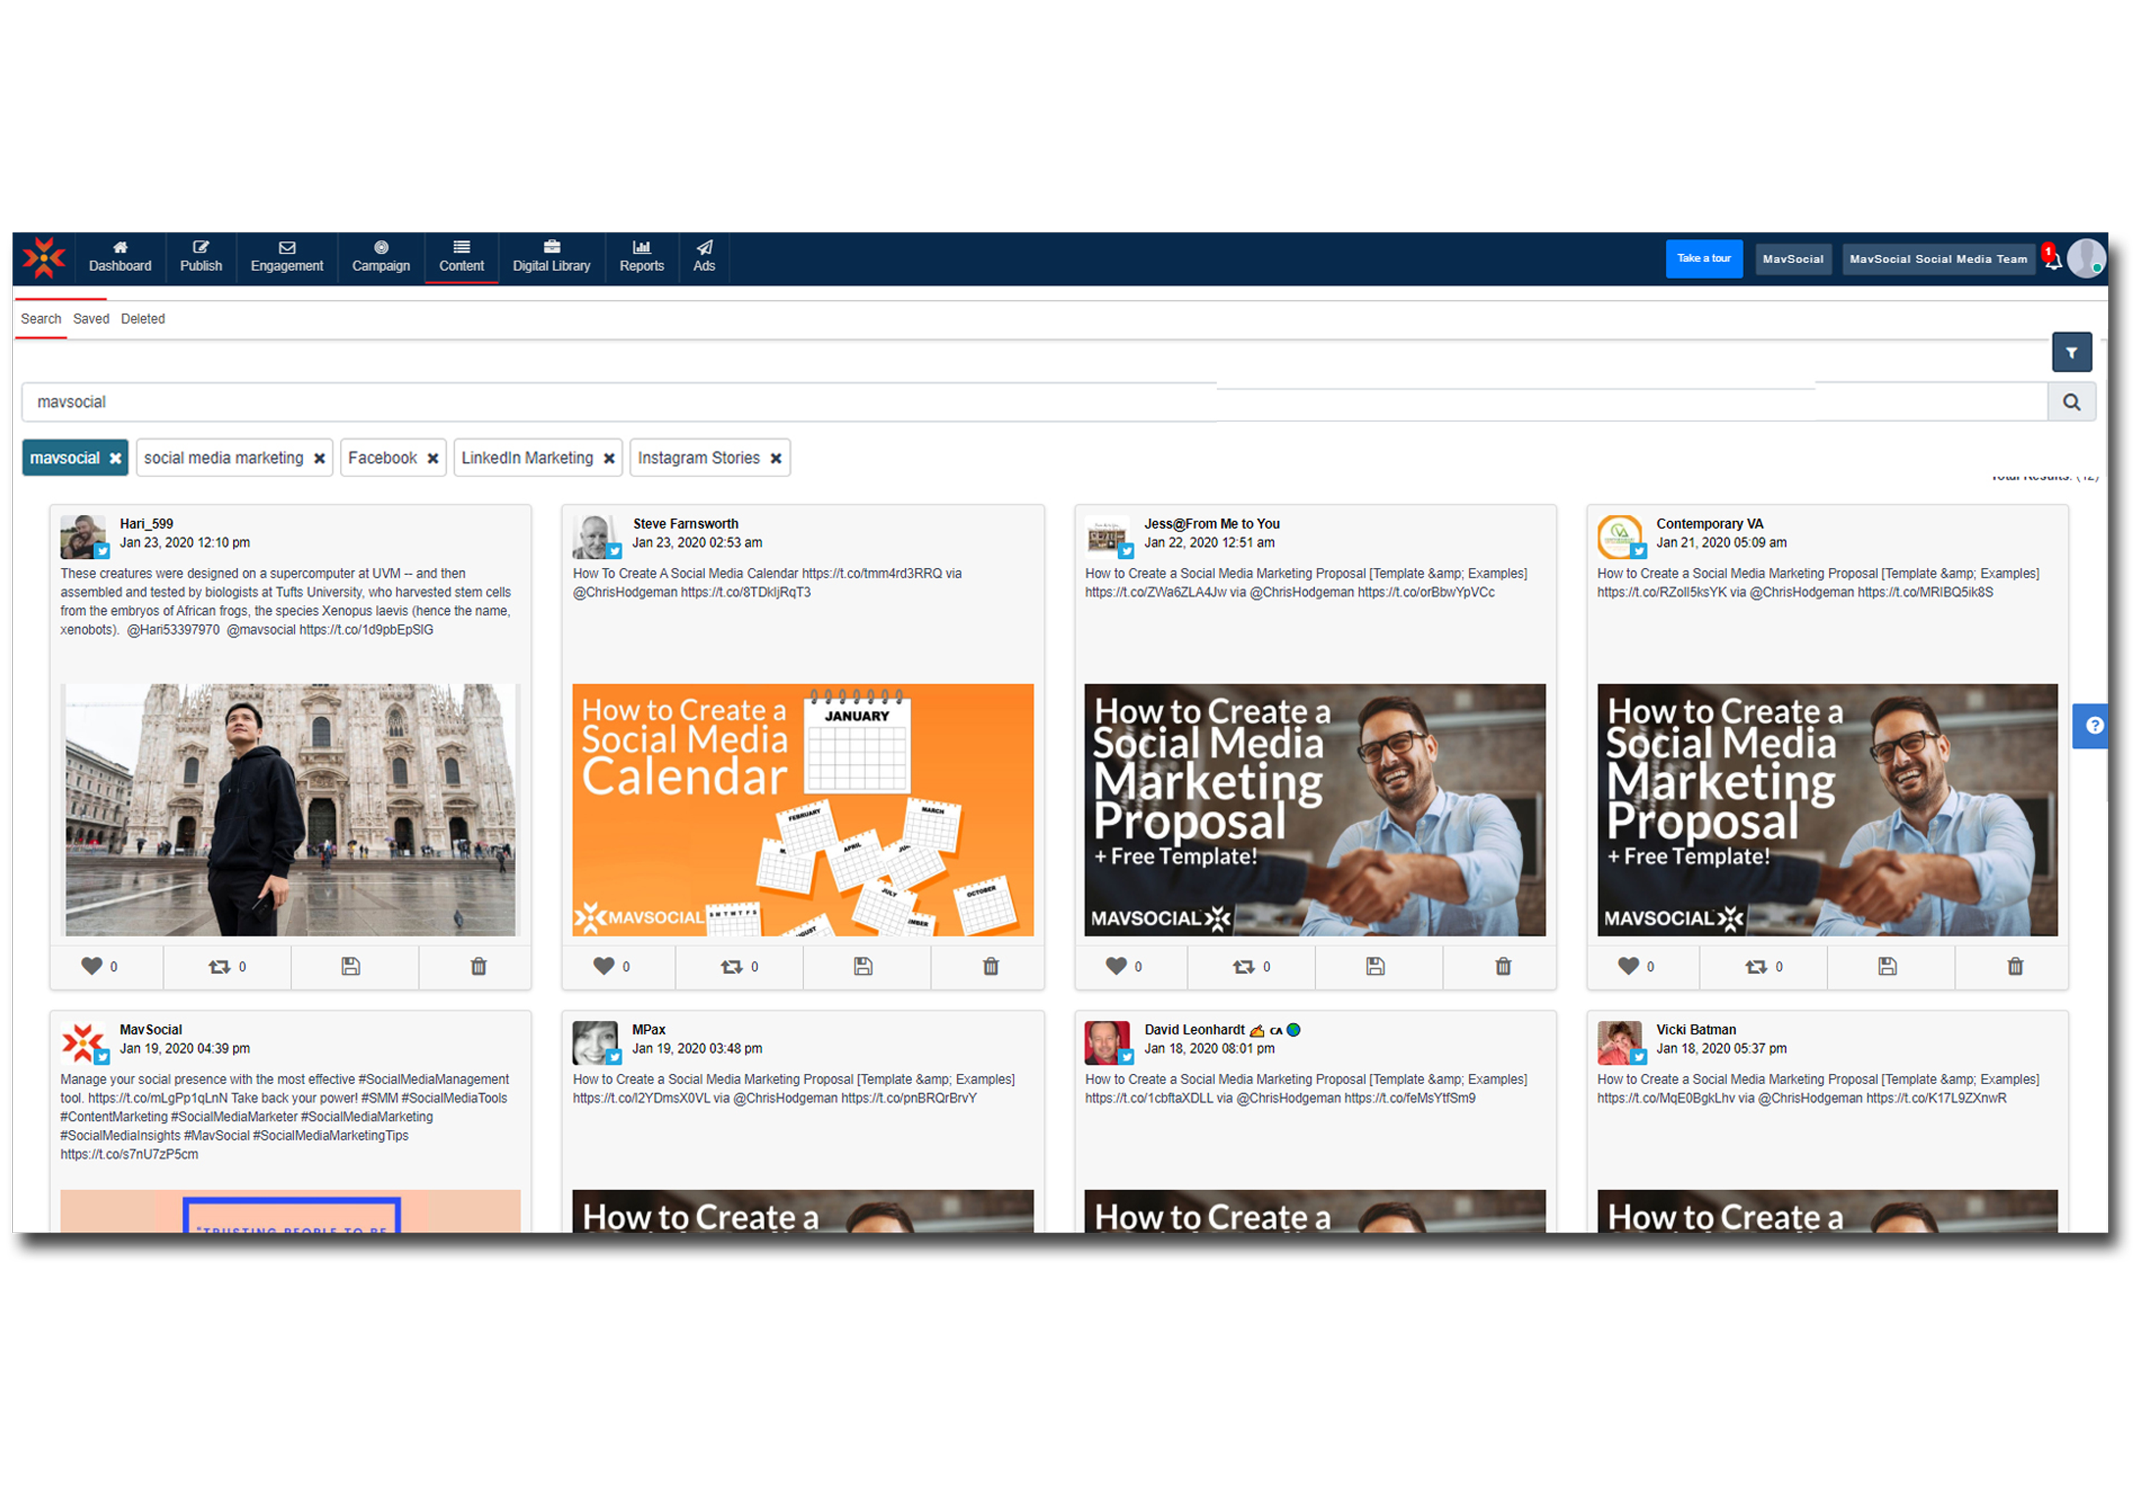Open the Digital Library
This screenshot has height=1508, width=2133.
click(552, 257)
